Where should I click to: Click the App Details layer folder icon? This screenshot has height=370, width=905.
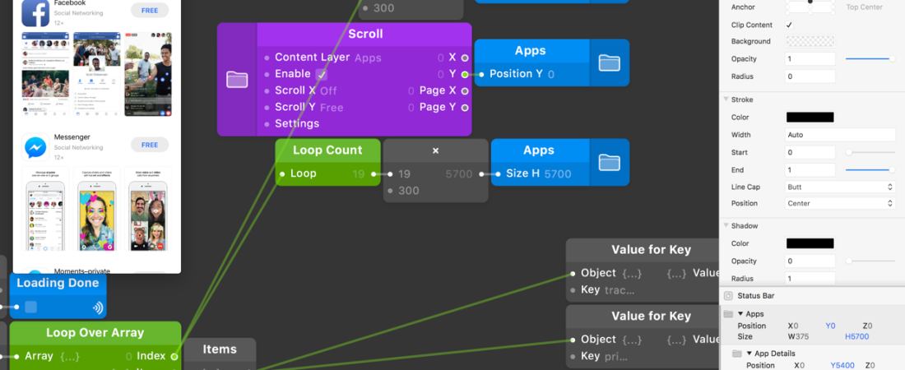coord(736,354)
